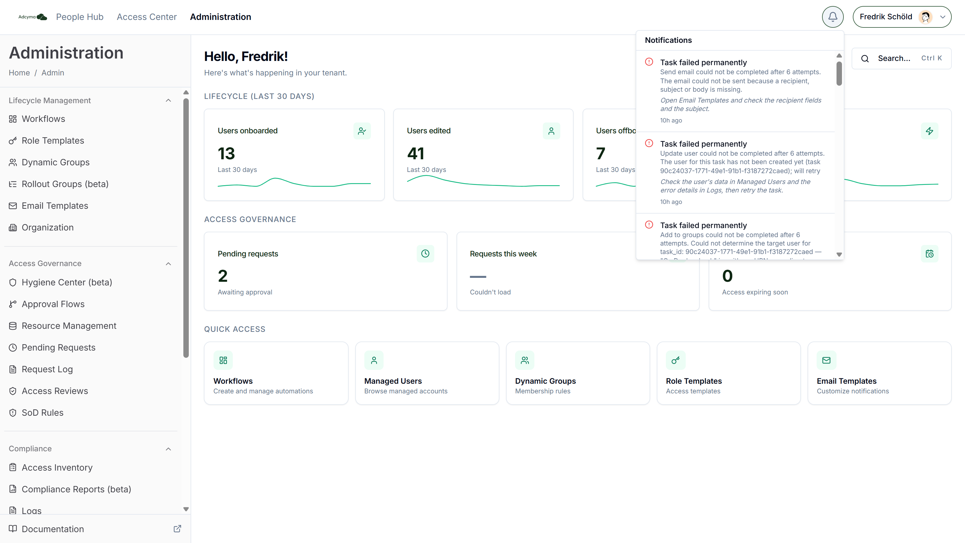Click the Users edited card icon
The image size is (965, 543).
click(x=551, y=131)
